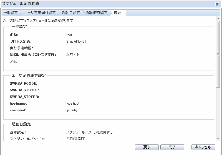
Task: Click the 確認 step tab
Action: coord(118,13)
